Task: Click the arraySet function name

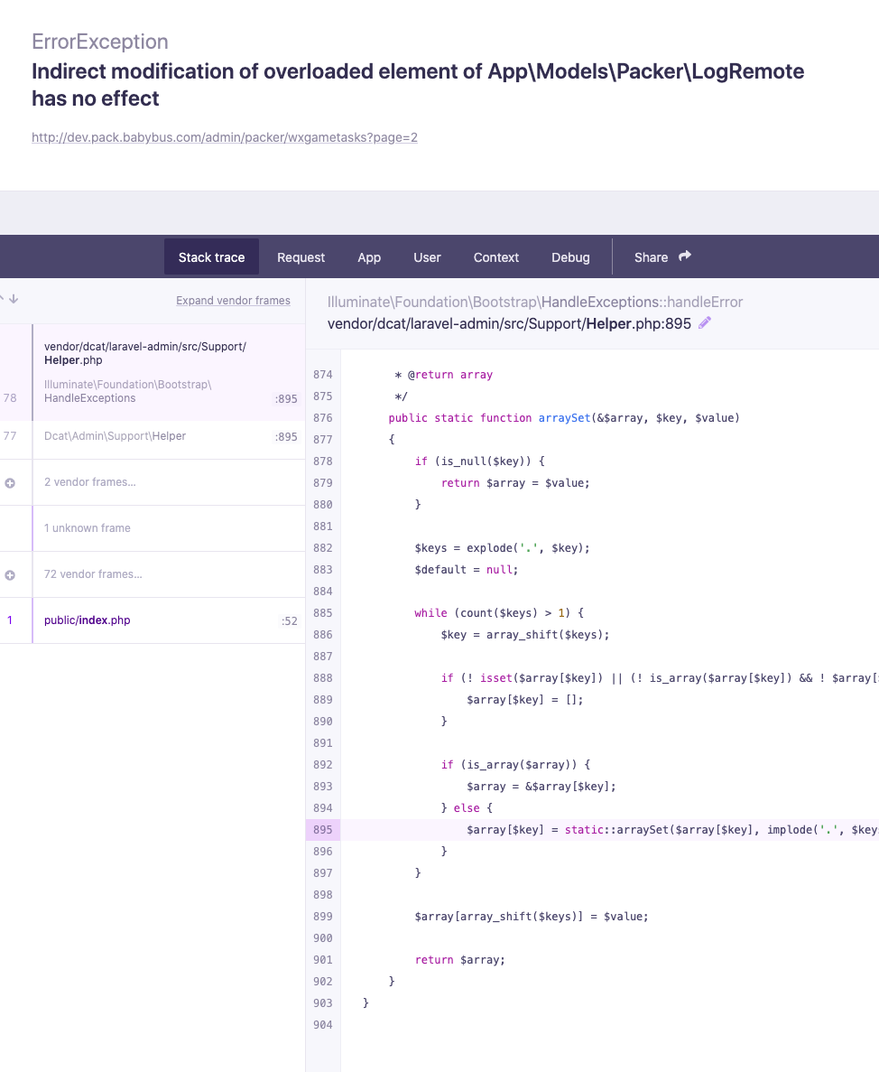Action: coord(564,418)
